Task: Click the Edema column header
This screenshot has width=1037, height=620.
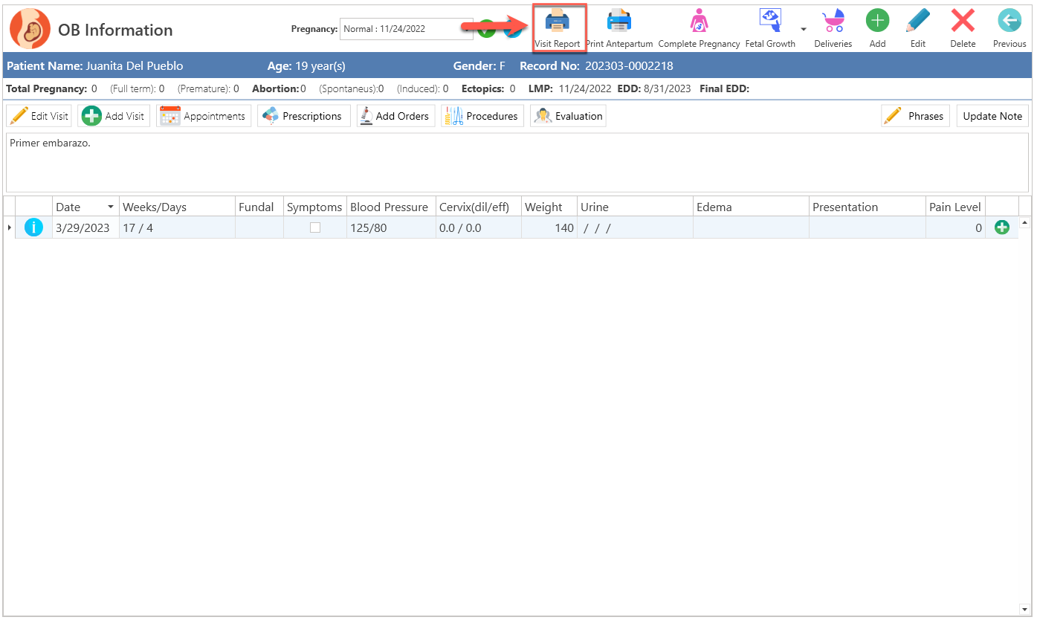Action: pos(751,207)
